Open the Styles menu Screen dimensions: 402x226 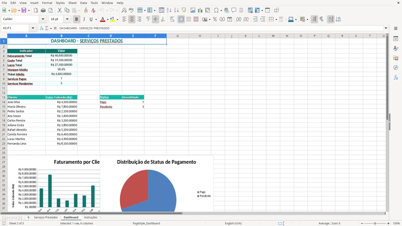click(60, 3)
